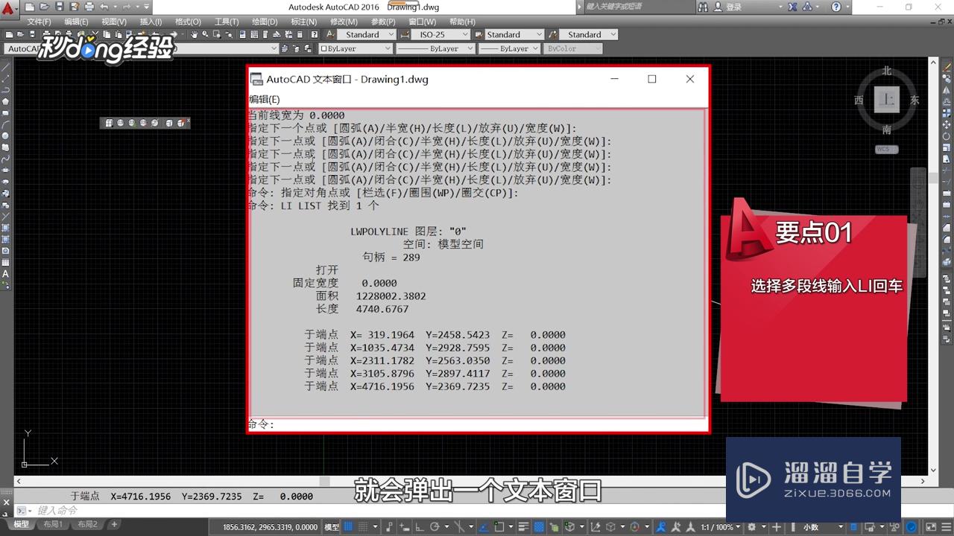Screen dimensions: 954x536
Task: Select the Rectangle draw tool
Action: 7,112
